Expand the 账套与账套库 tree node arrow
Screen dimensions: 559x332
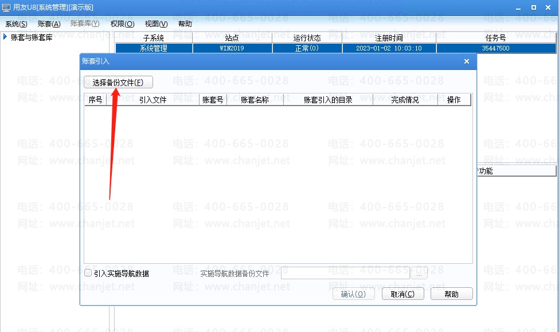(5, 37)
